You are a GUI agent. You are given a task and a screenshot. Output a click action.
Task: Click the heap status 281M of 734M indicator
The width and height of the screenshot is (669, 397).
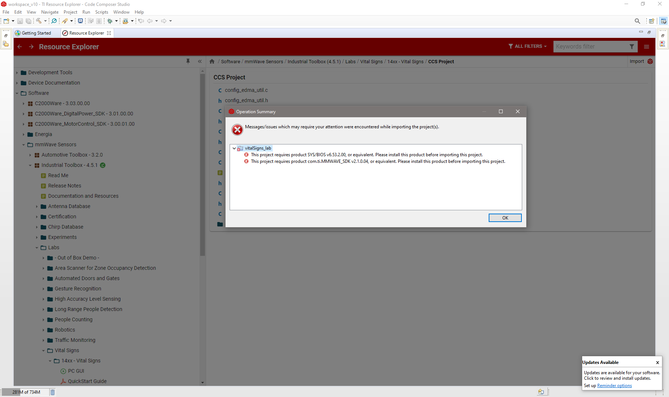(26, 392)
